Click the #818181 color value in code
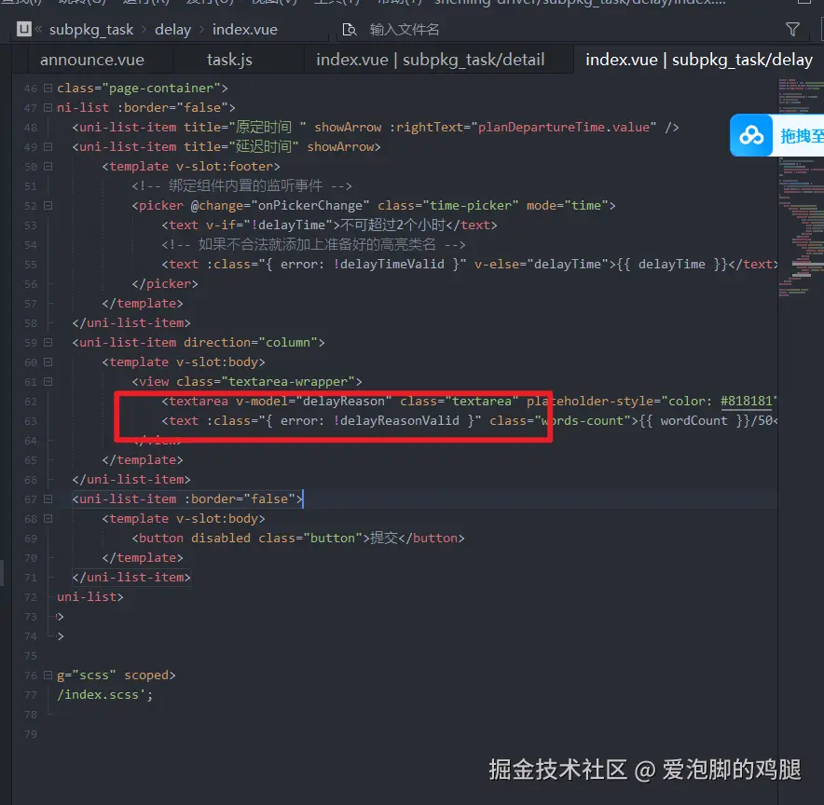The height and width of the screenshot is (805, 824). (x=747, y=402)
